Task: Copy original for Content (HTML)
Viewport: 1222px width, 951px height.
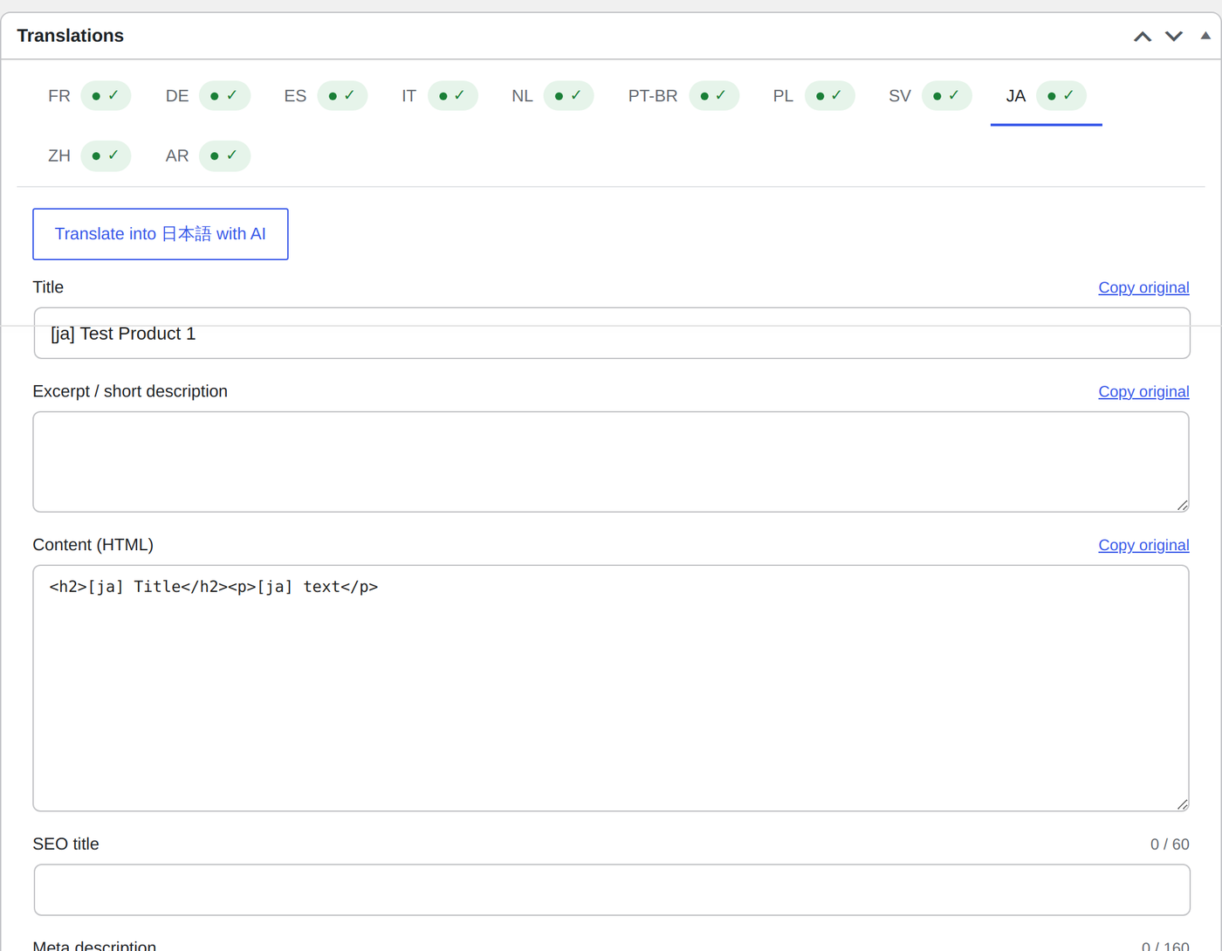Action: (1143, 545)
